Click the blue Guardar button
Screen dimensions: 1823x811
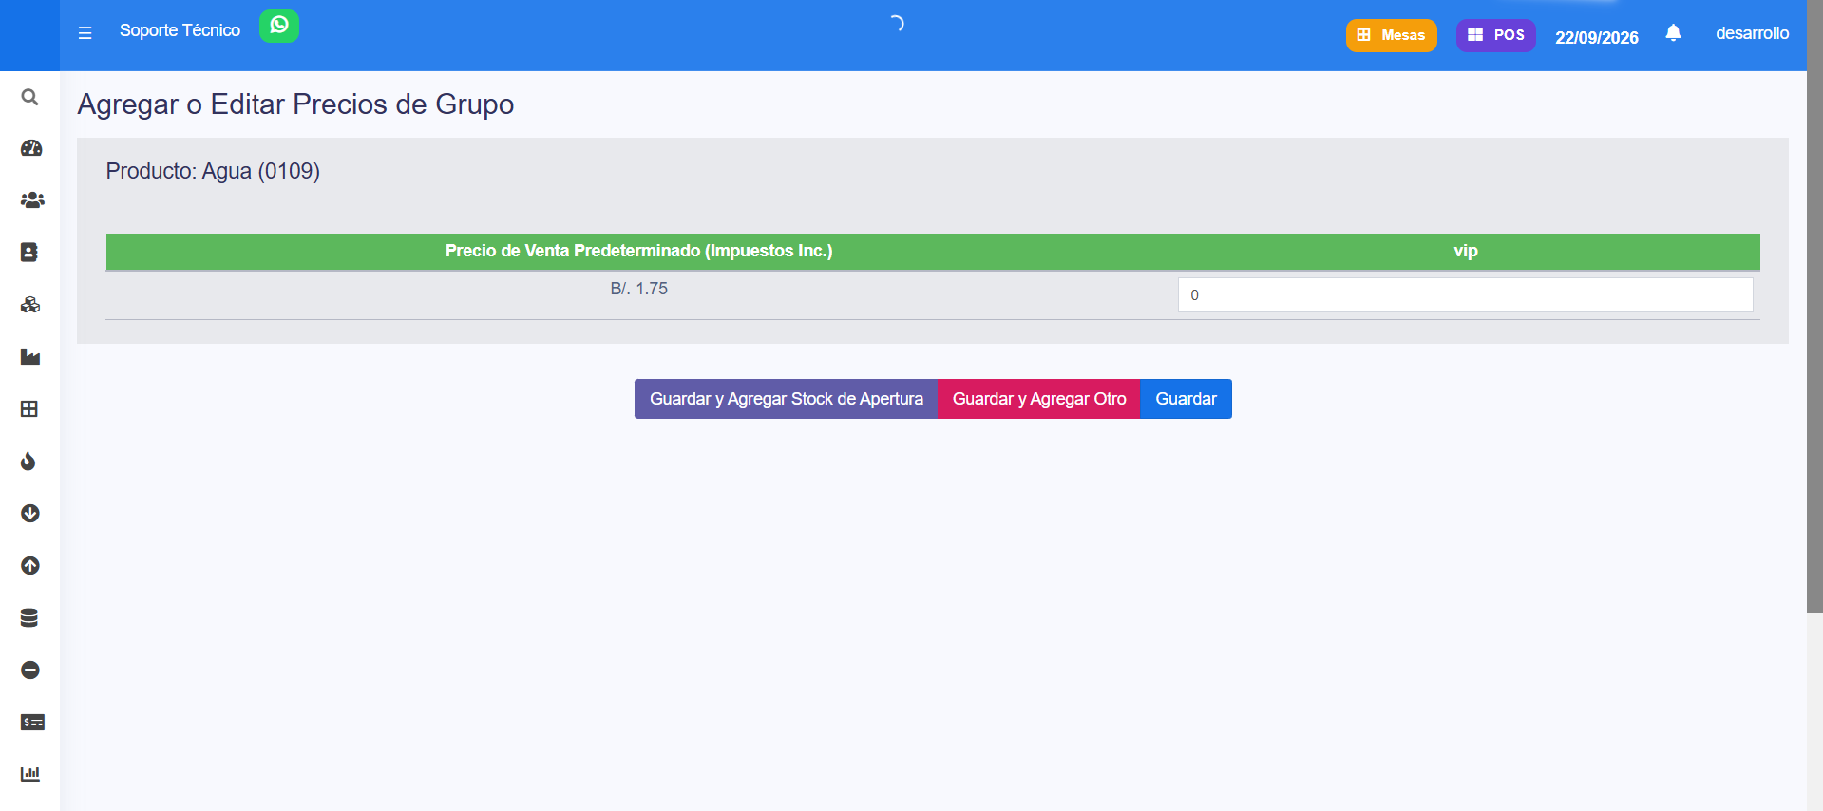coord(1186,399)
